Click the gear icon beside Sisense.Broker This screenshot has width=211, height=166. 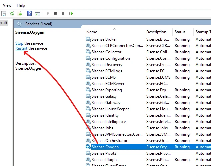(x=88, y=39)
